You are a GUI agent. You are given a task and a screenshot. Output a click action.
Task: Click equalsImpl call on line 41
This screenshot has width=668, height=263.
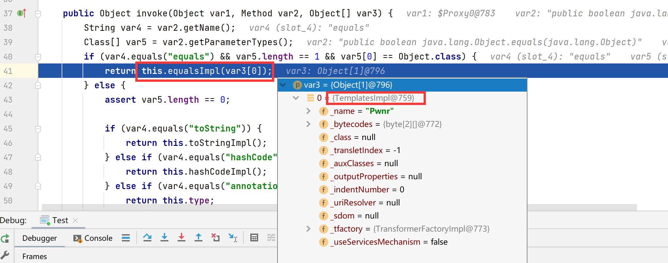(207, 71)
